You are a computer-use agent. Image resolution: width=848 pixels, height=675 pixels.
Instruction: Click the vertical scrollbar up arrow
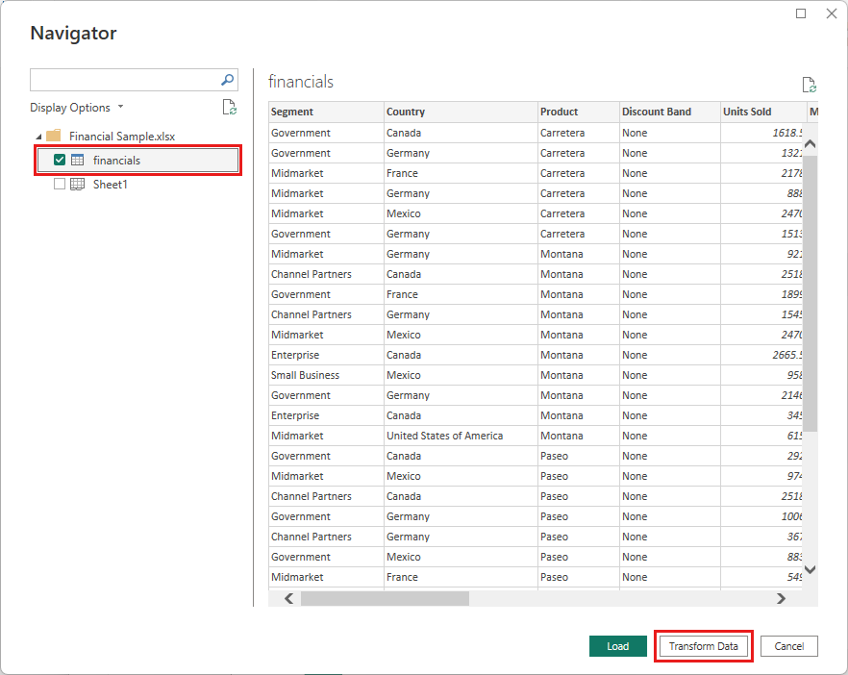tap(811, 144)
